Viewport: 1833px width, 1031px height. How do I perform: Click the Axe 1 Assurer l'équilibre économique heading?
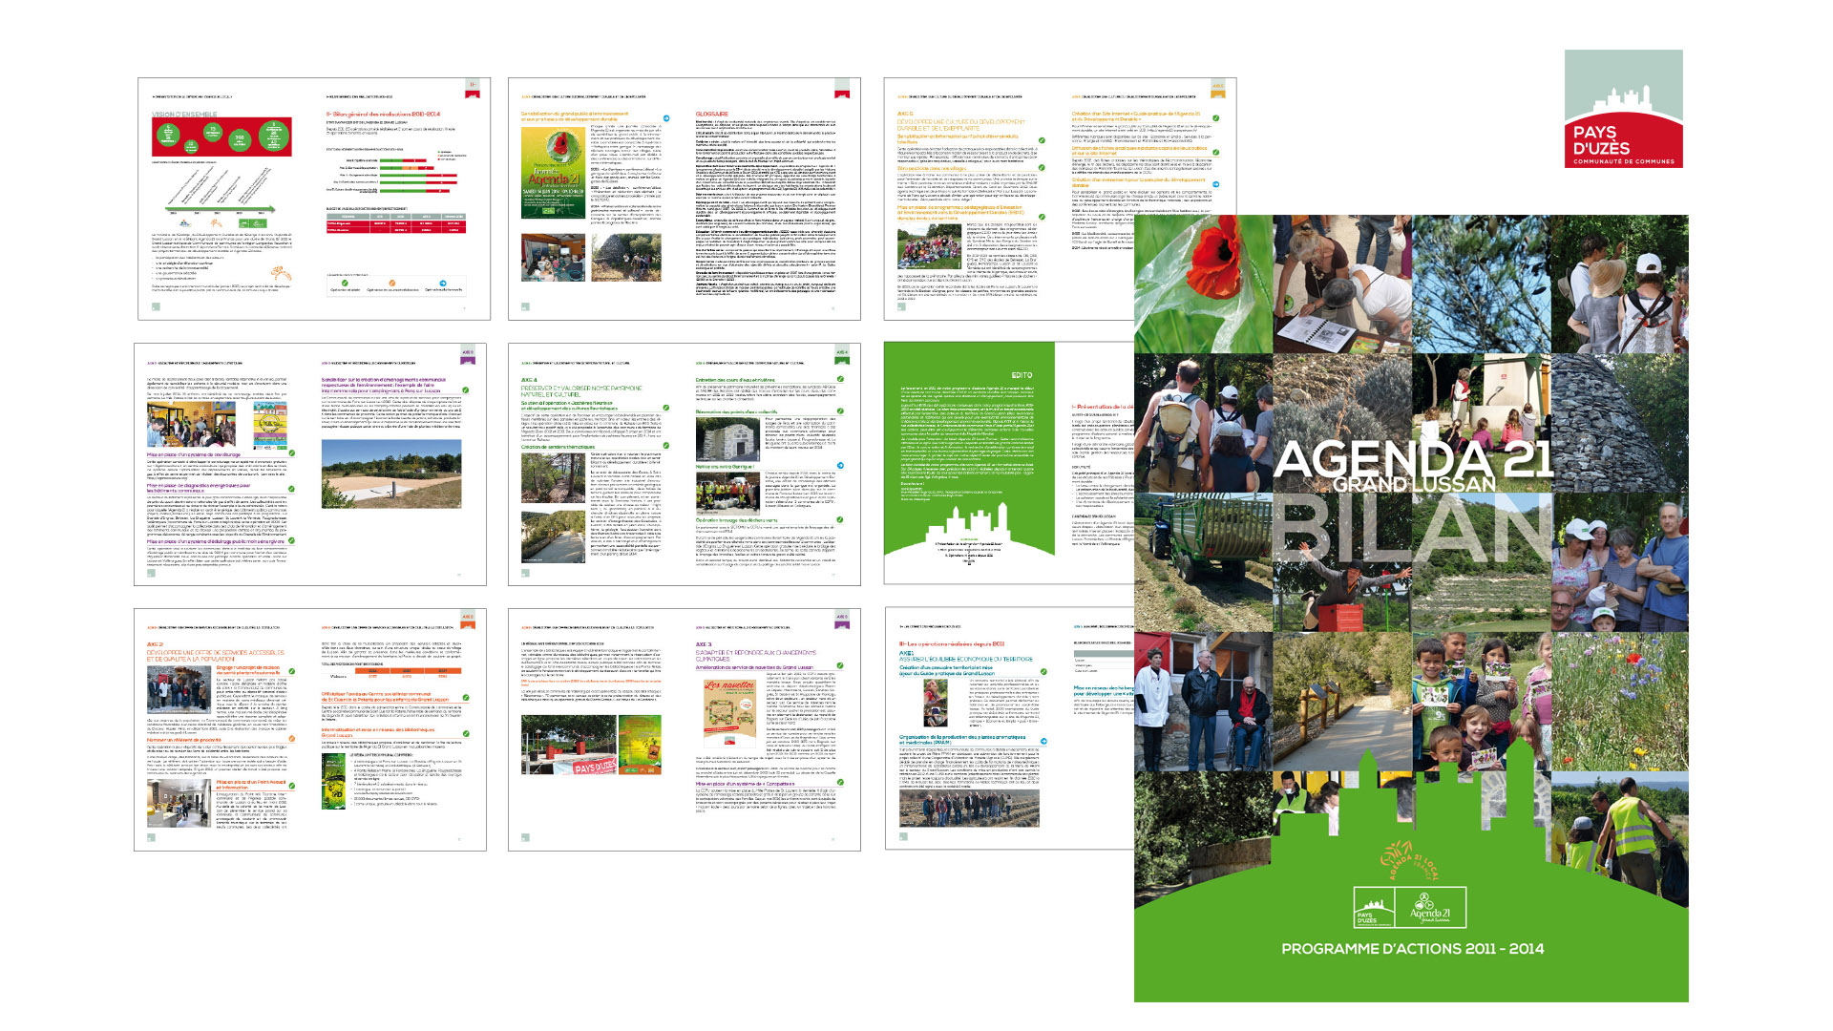(965, 656)
